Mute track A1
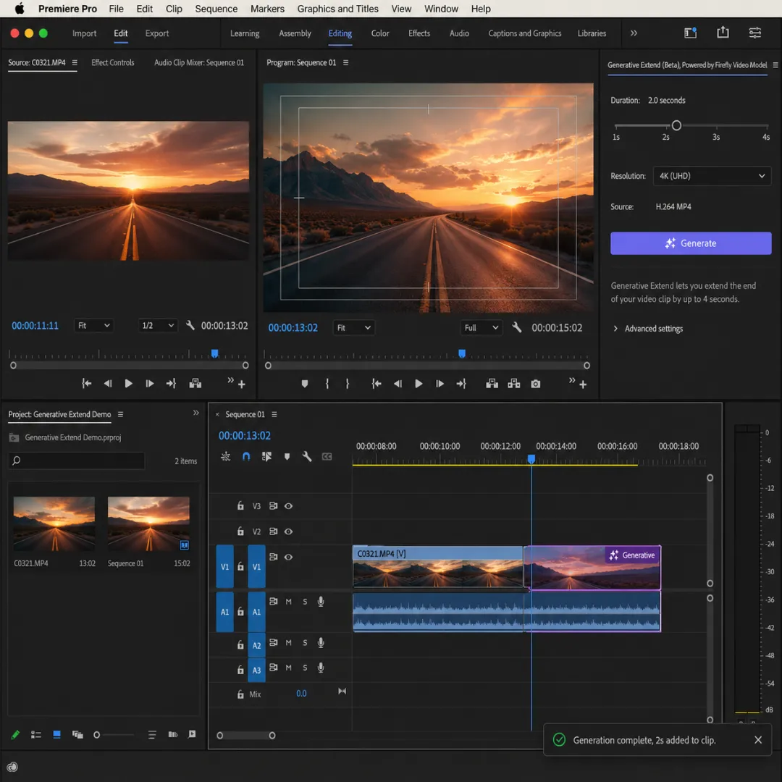This screenshot has height=782, width=782. [288, 602]
